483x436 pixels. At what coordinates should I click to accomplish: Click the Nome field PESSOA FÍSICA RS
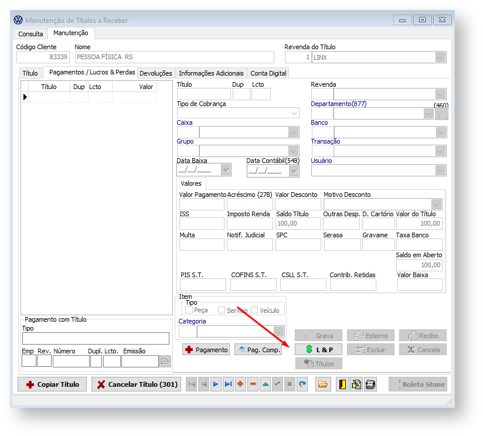click(x=175, y=57)
